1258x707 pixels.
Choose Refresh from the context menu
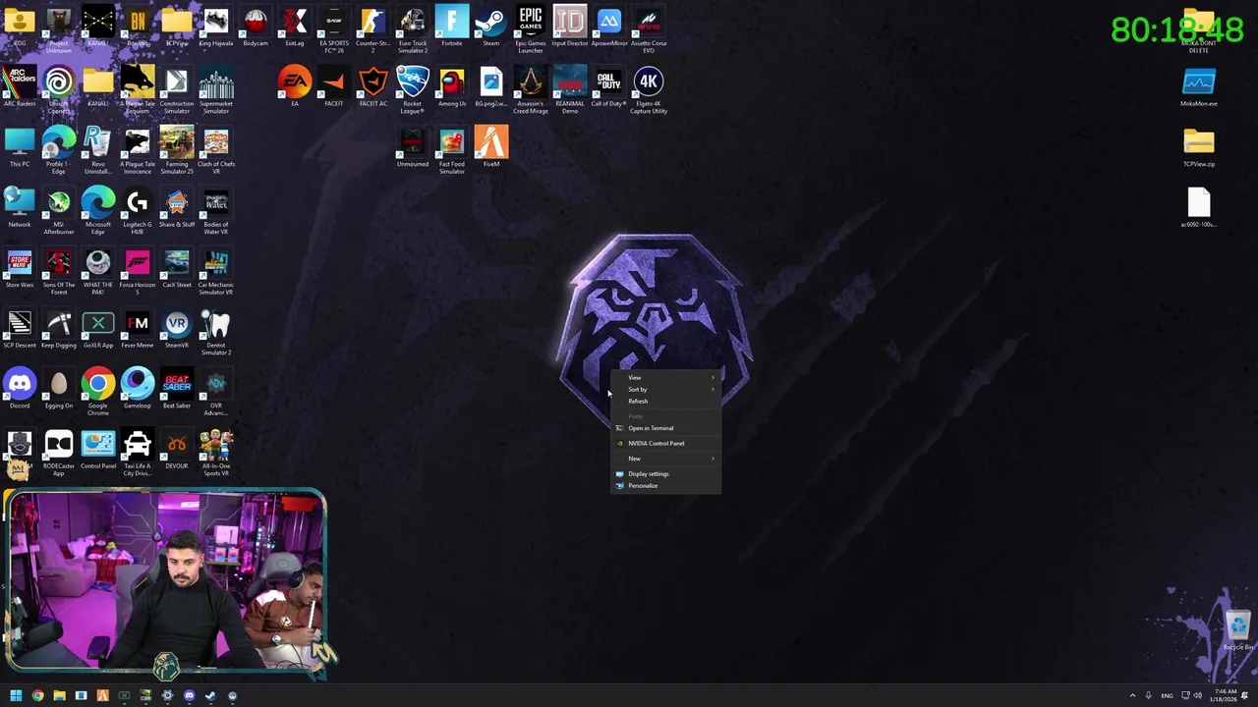point(665,401)
